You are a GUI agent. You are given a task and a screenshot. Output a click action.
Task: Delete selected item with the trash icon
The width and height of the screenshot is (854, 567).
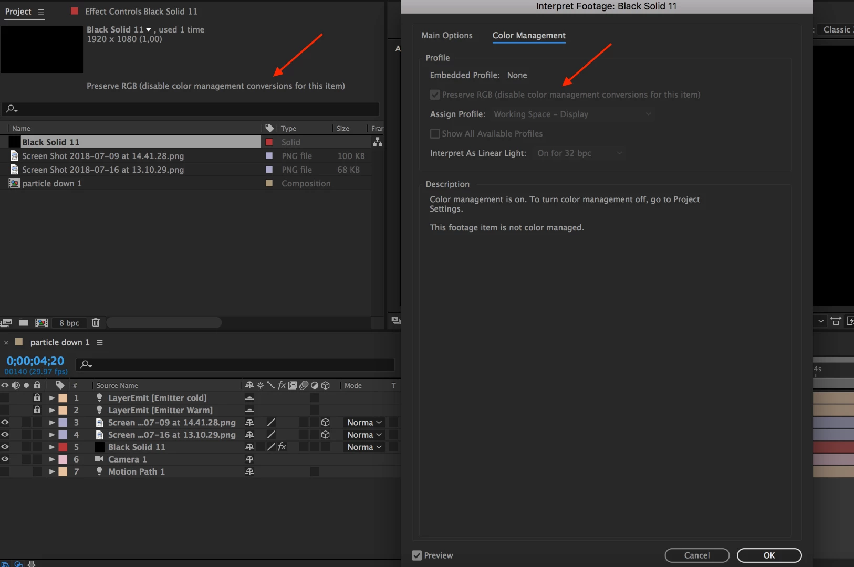96,323
